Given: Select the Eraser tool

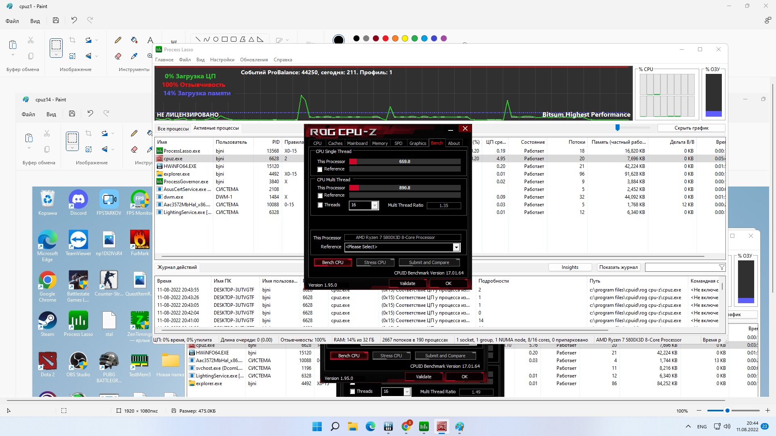Looking at the screenshot, I should click(x=118, y=56).
